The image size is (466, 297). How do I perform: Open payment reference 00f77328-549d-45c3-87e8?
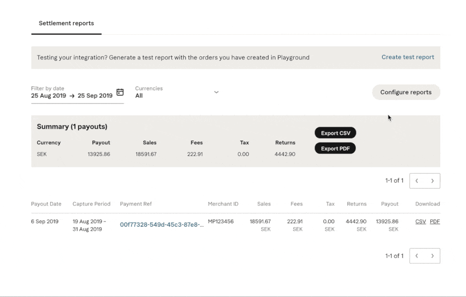pos(161,225)
